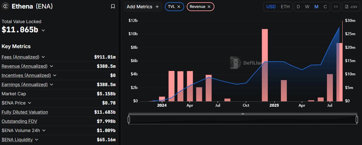Expand the Total Value Locked chevron
Screen dimensions: 362x145
[43, 30]
